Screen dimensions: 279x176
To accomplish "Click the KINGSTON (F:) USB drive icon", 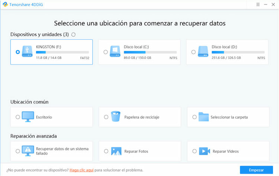I will tap(27, 52).
